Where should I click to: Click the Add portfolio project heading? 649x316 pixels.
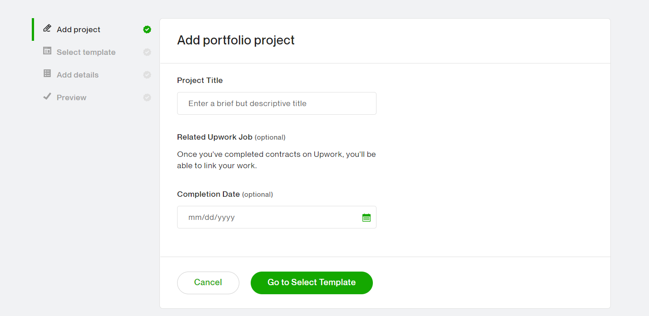236,40
